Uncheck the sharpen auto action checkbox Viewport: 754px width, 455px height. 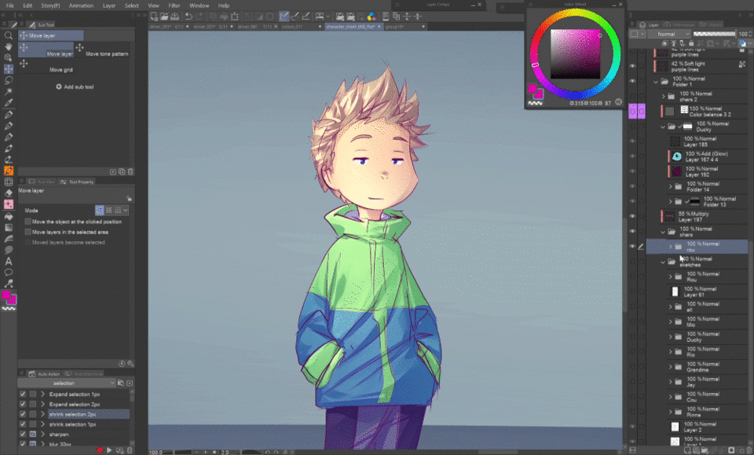[x=23, y=434]
